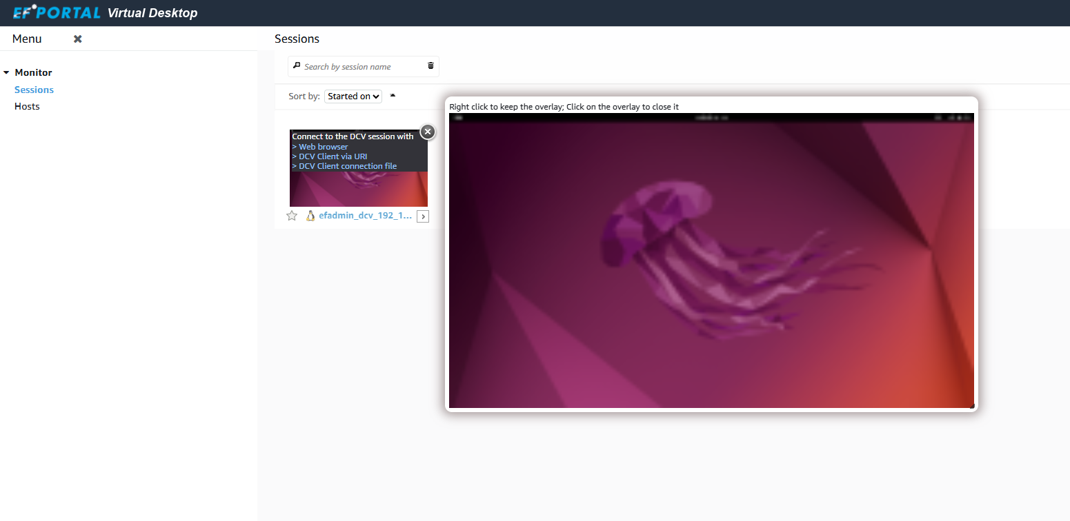Click the Linux penguin icon
The width and height of the screenshot is (1070, 521).
coord(310,216)
